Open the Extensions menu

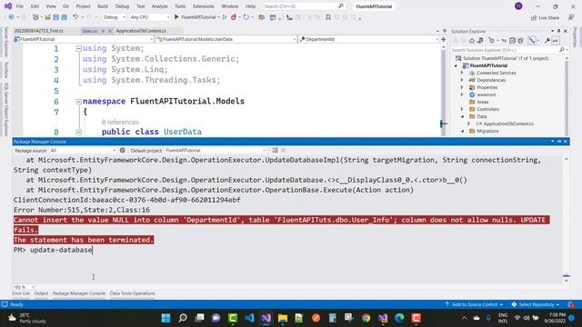tap(204, 6)
